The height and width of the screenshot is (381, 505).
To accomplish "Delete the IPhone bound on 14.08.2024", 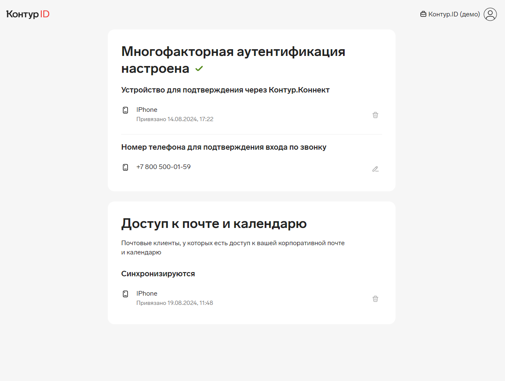I will click(x=375, y=115).
